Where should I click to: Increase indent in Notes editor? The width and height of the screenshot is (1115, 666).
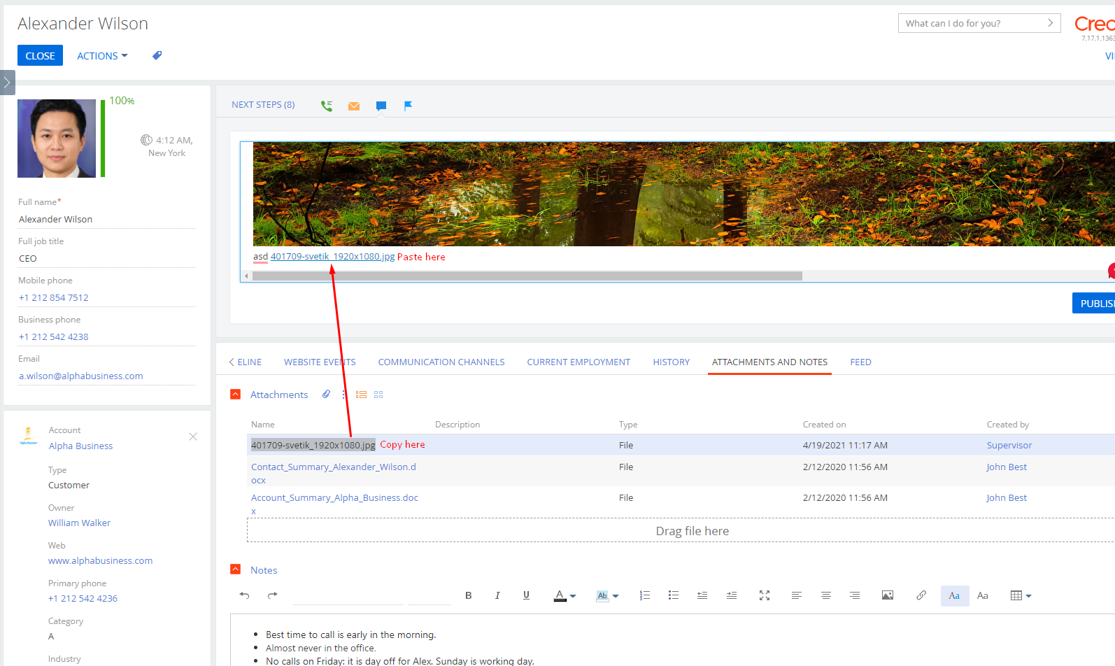point(732,595)
